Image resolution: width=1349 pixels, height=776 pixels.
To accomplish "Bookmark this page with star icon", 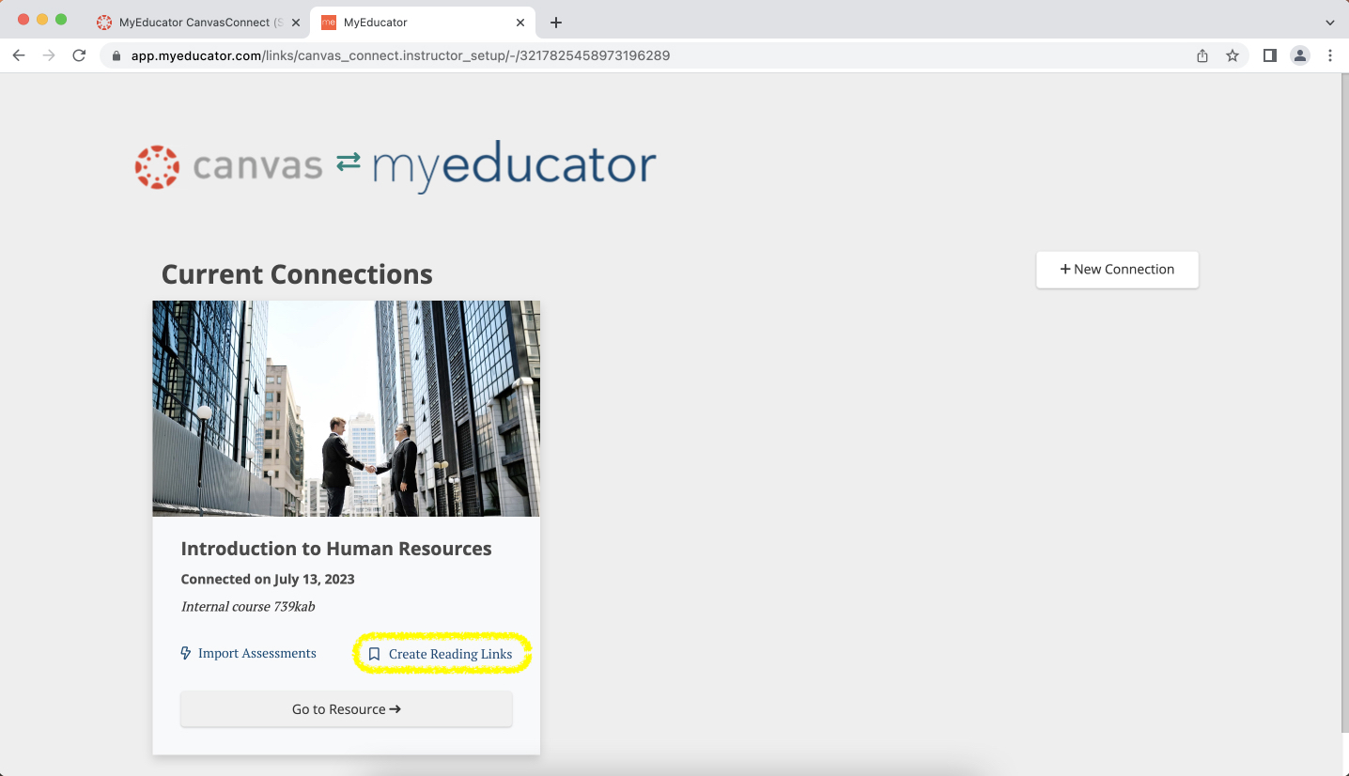I will 1233,55.
